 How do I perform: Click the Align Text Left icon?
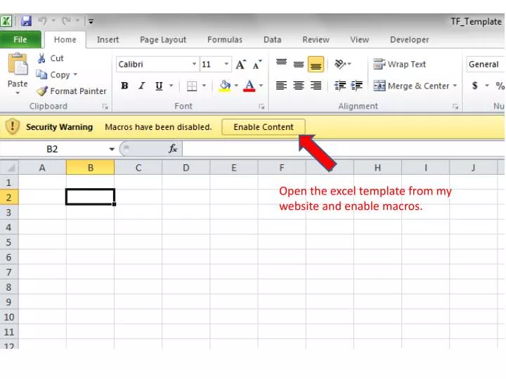point(281,86)
